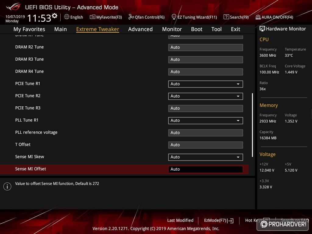Click the Sense MI Offset value field
312x234 pixels.
[x=206, y=169]
